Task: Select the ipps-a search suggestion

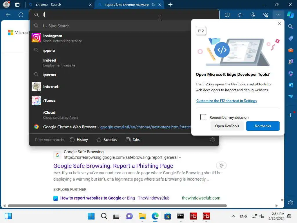Action: pos(110,51)
